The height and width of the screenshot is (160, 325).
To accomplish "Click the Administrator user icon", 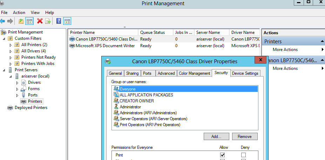I will pos(116,107).
